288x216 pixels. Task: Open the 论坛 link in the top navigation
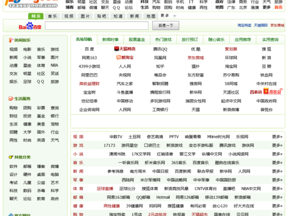(x=128, y=7)
